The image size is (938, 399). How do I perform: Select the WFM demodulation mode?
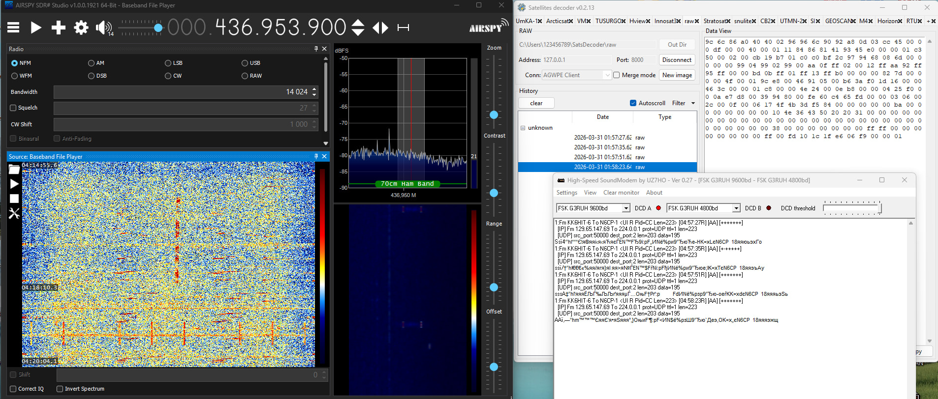[15, 76]
